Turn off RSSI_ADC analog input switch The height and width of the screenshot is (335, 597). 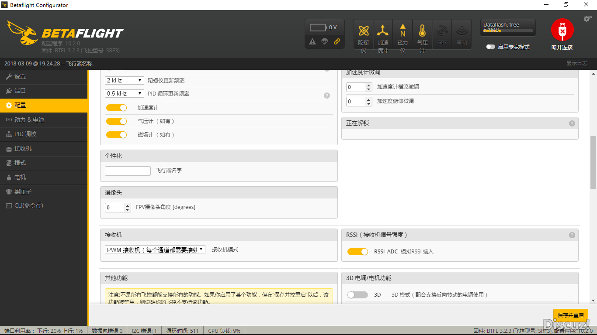point(358,252)
